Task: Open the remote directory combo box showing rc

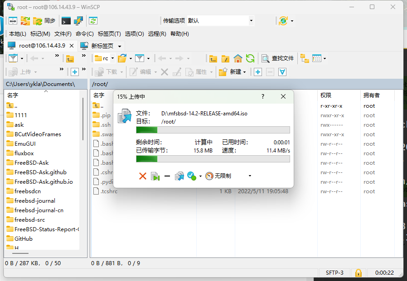Action: coord(104,58)
